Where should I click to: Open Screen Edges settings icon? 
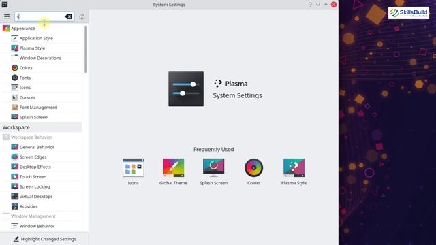15,157
